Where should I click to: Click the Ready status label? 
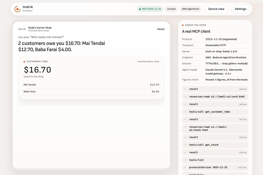pyautogui.click(x=161, y=29)
